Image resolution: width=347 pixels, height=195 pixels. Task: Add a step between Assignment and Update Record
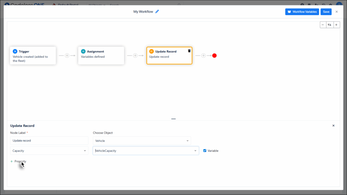click(x=135, y=55)
